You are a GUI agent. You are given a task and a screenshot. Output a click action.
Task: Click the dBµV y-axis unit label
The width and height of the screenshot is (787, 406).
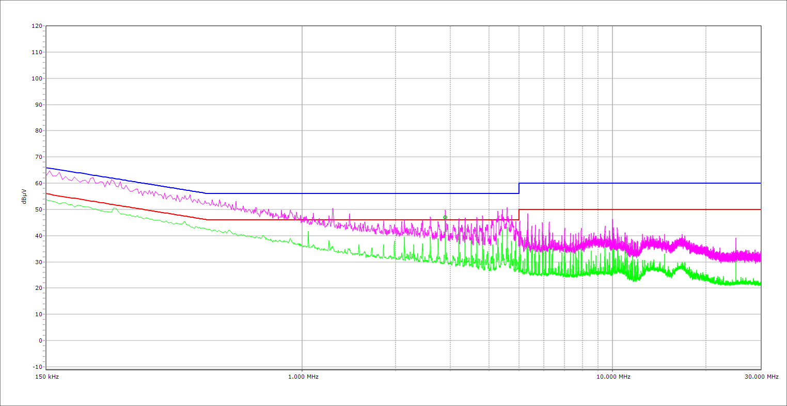pyautogui.click(x=24, y=196)
